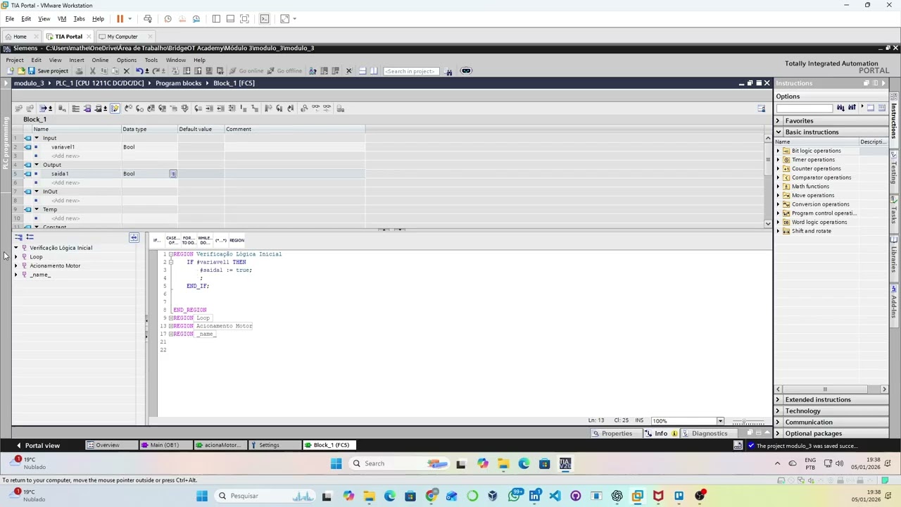The width and height of the screenshot is (901, 507).
Task: Click the VMware console view icon
Action: click(x=265, y=19)
